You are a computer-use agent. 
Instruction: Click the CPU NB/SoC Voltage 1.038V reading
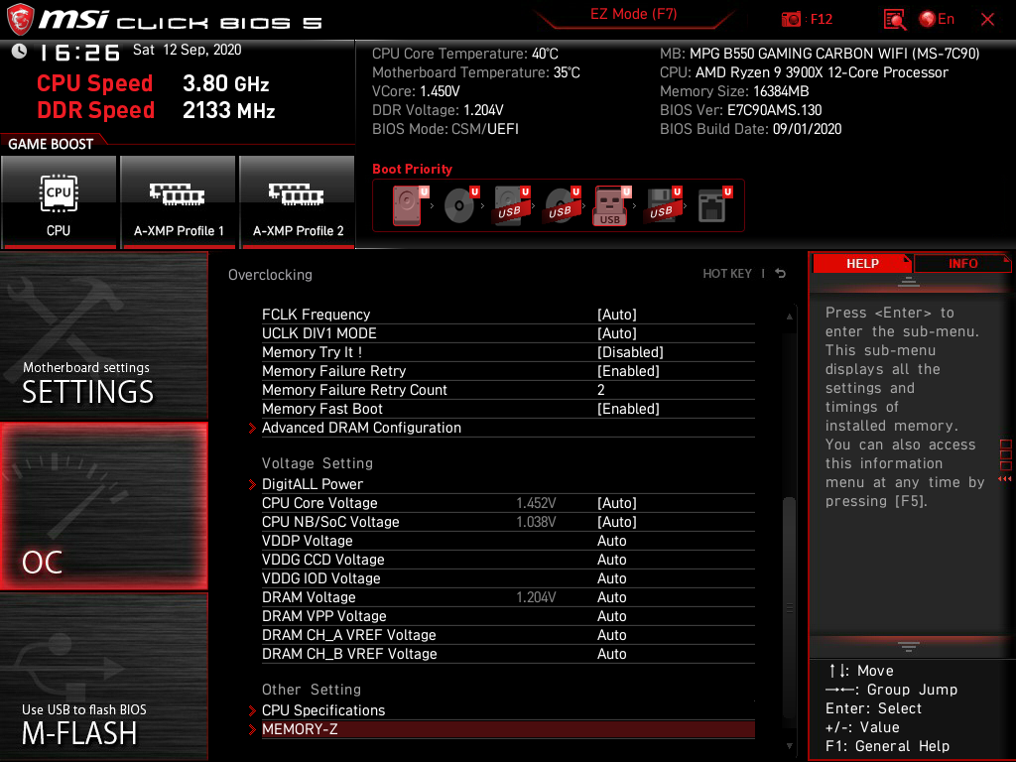coord(536,522)
